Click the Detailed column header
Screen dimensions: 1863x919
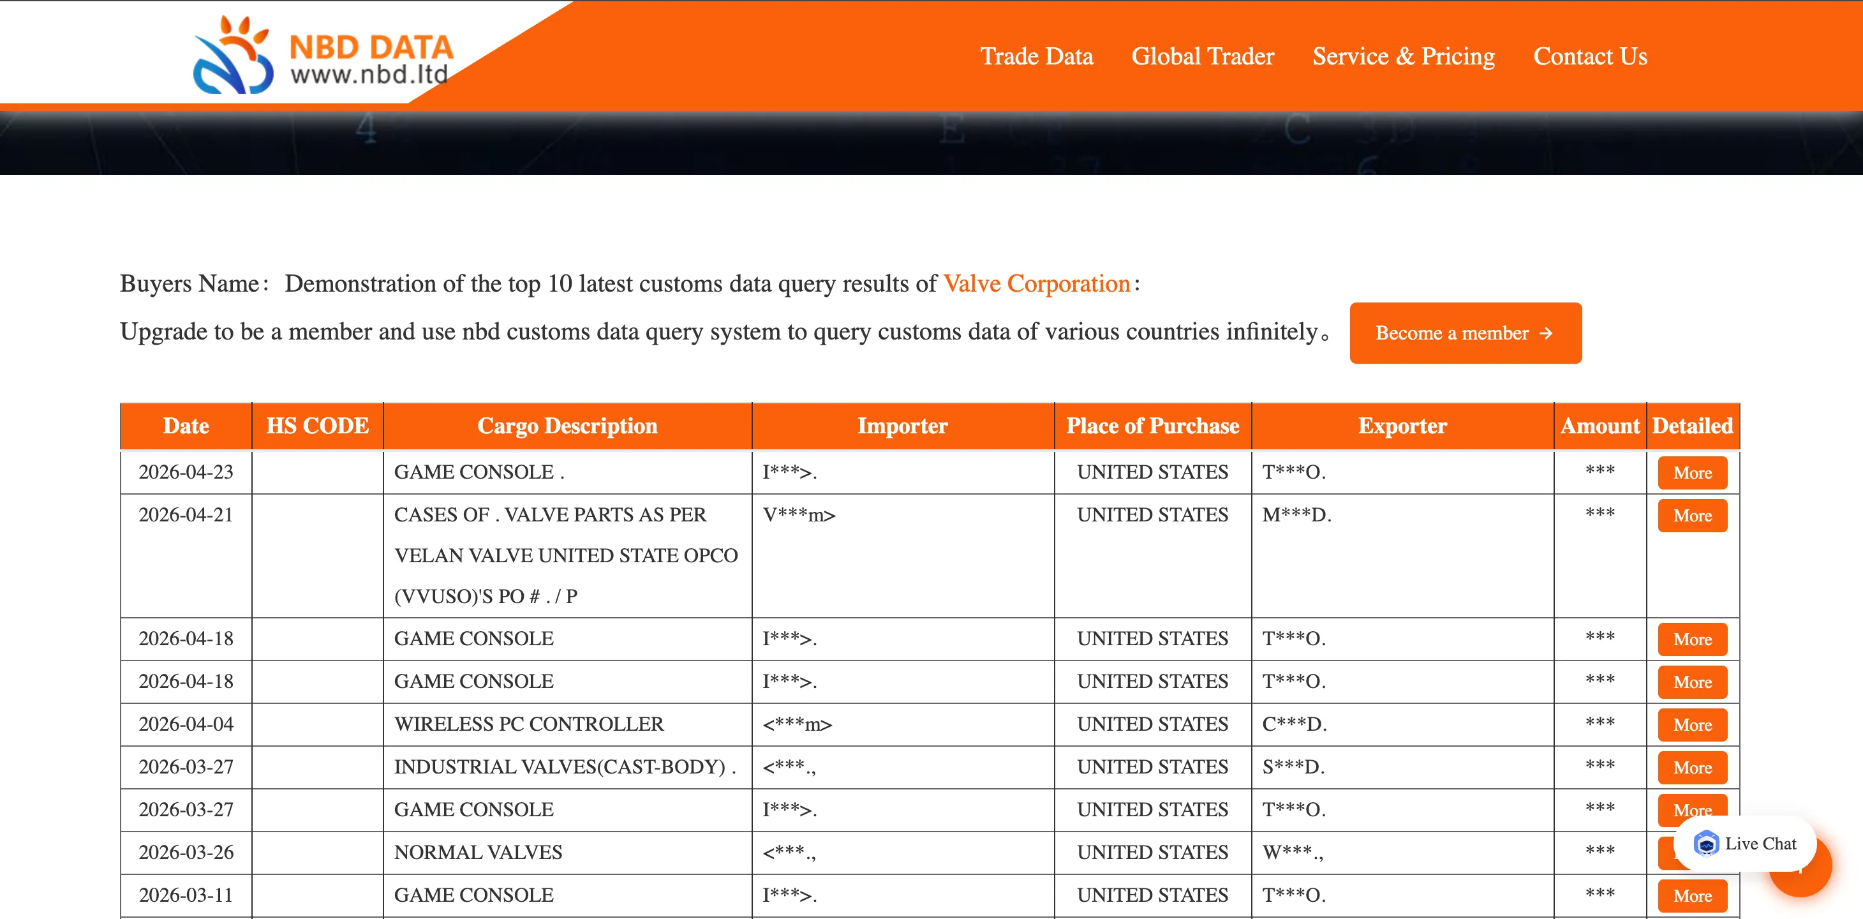point(1692,426)
